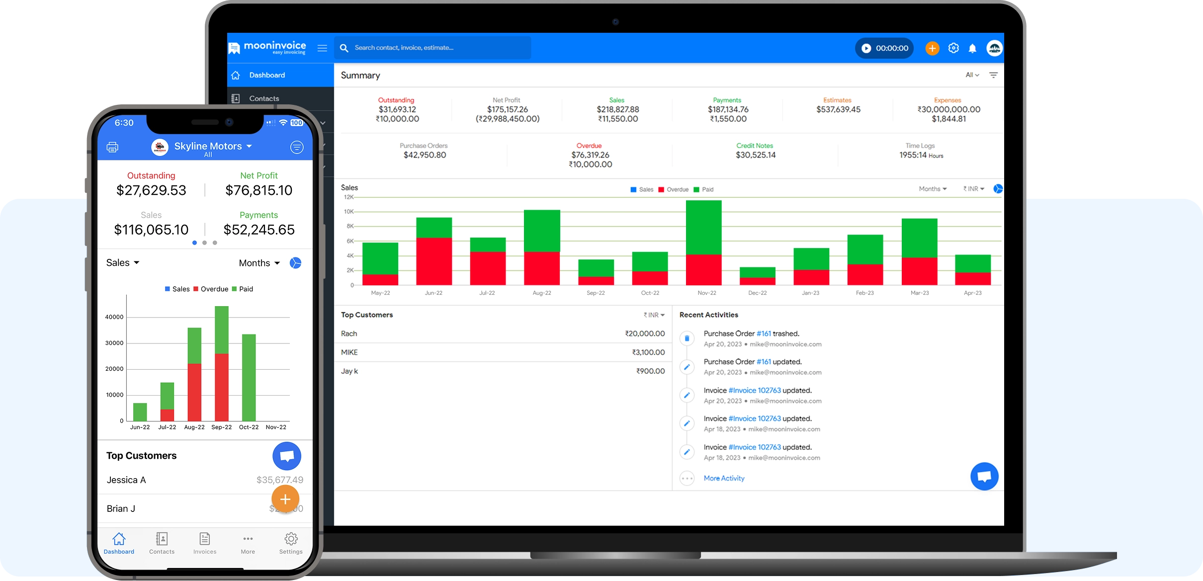This screenshot has height=581, width=1203.
Task: Click the printer icon on phone header
Action: point(113,147)
